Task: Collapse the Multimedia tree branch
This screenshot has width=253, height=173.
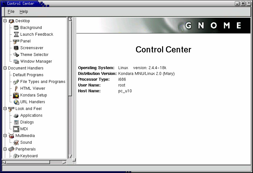Action: 5,136
